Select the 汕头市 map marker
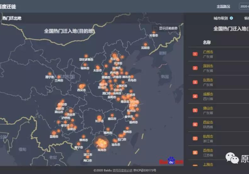Image resolution: width=249 pixels, height=174 pixels. point(115,141)
